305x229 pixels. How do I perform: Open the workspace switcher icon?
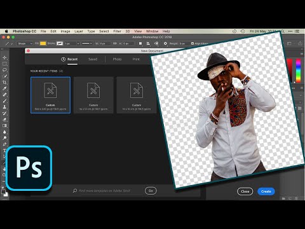coord(289,43)
